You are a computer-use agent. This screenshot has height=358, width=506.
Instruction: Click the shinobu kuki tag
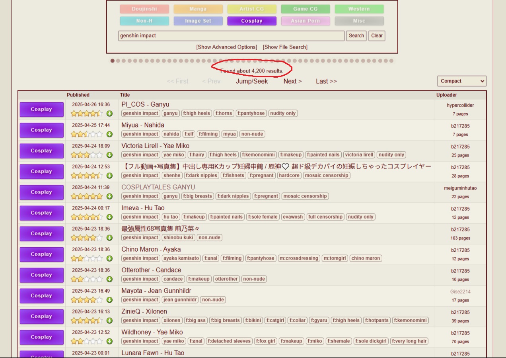click(179, 238)
